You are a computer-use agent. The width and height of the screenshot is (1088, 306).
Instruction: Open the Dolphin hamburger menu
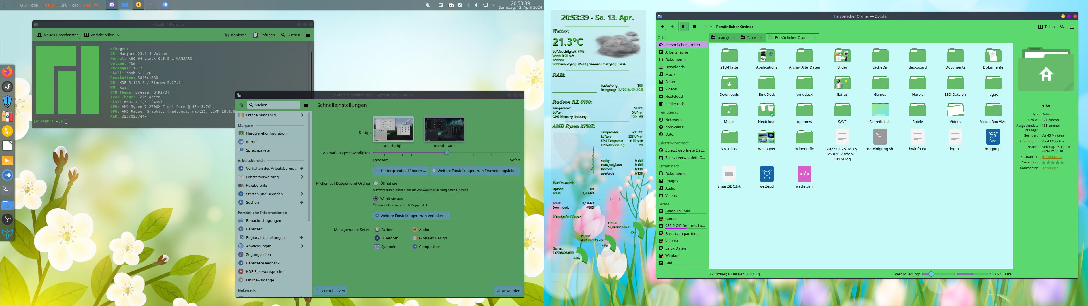click(x=1072, y=27)
